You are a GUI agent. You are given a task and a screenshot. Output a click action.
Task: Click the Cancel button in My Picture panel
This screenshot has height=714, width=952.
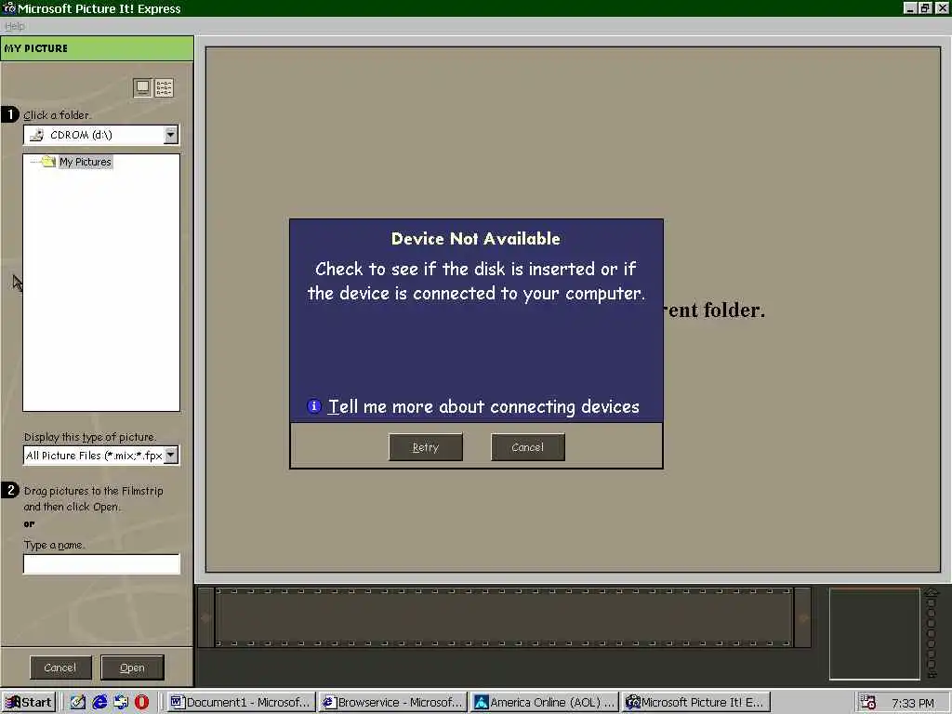(60, 668)
